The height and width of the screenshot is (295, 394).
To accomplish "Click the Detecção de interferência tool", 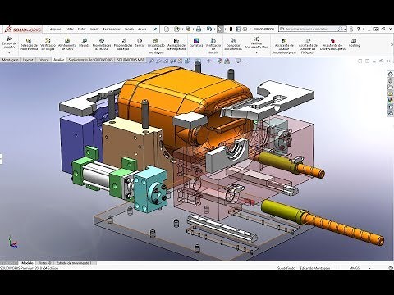I will tap(29, 44).
